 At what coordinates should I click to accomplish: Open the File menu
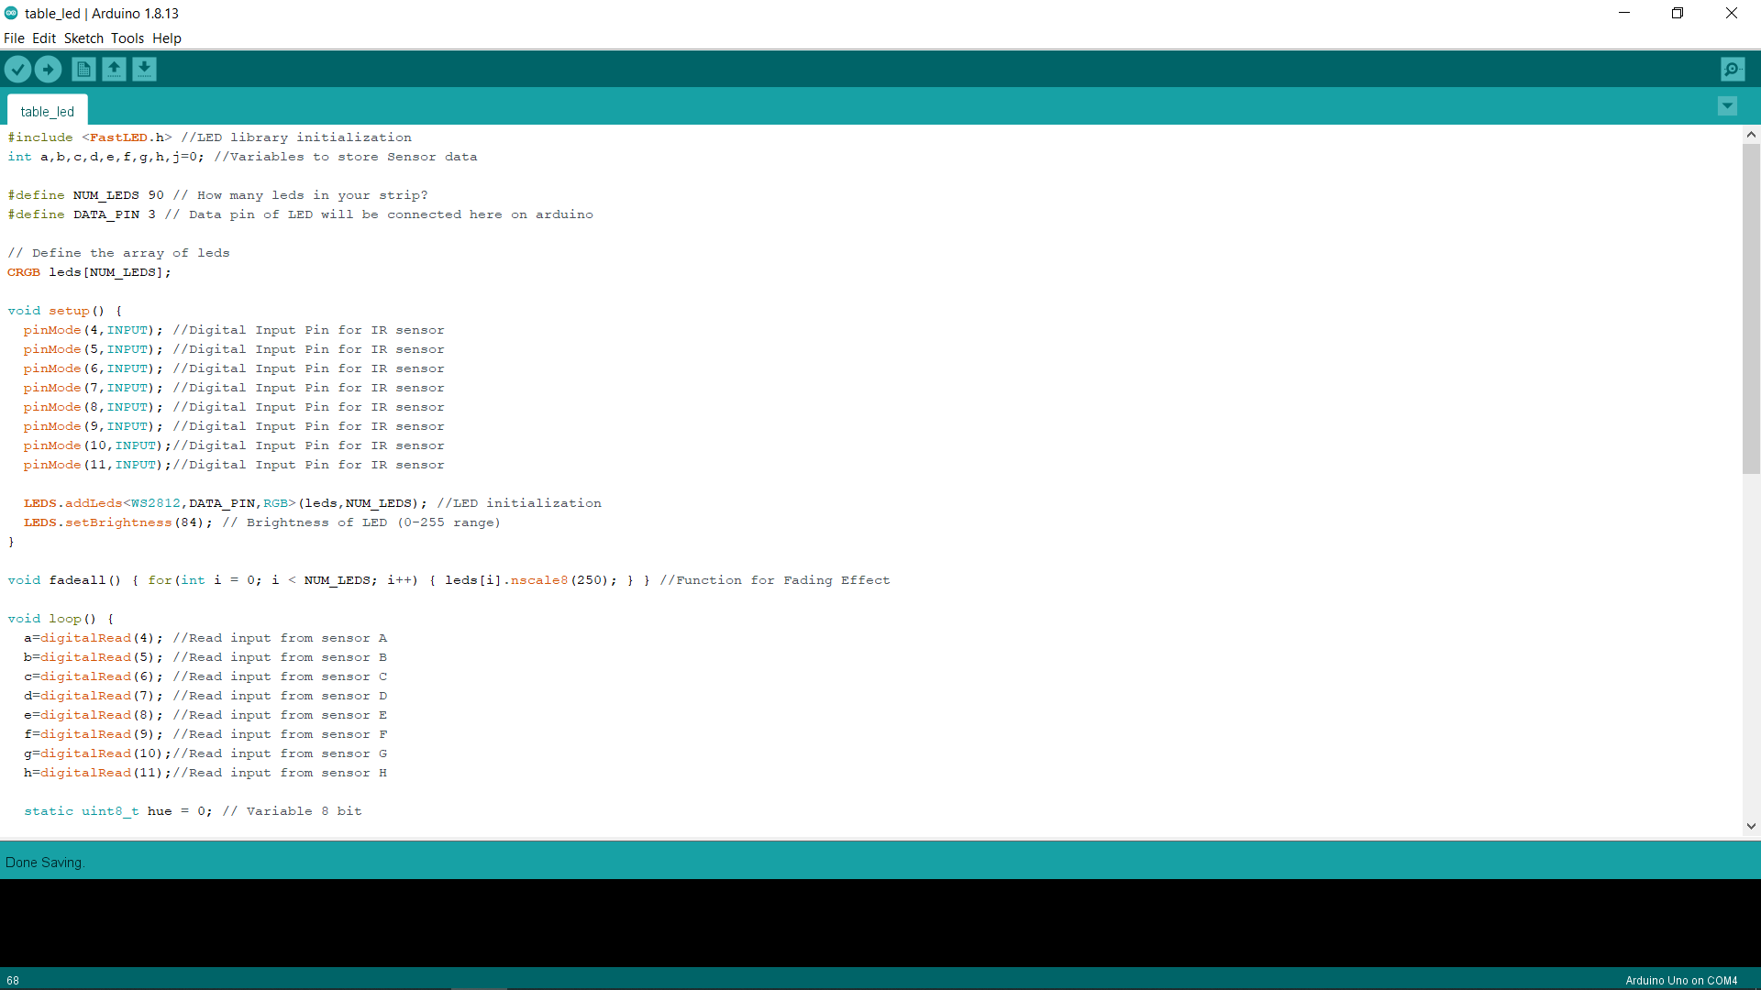tap(14, 38)
